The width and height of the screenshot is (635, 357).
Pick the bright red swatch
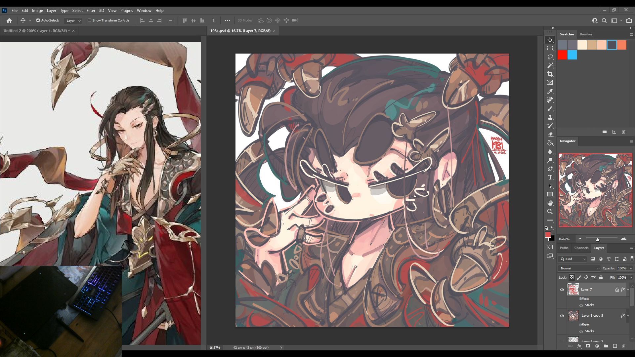tap(562, 55)
